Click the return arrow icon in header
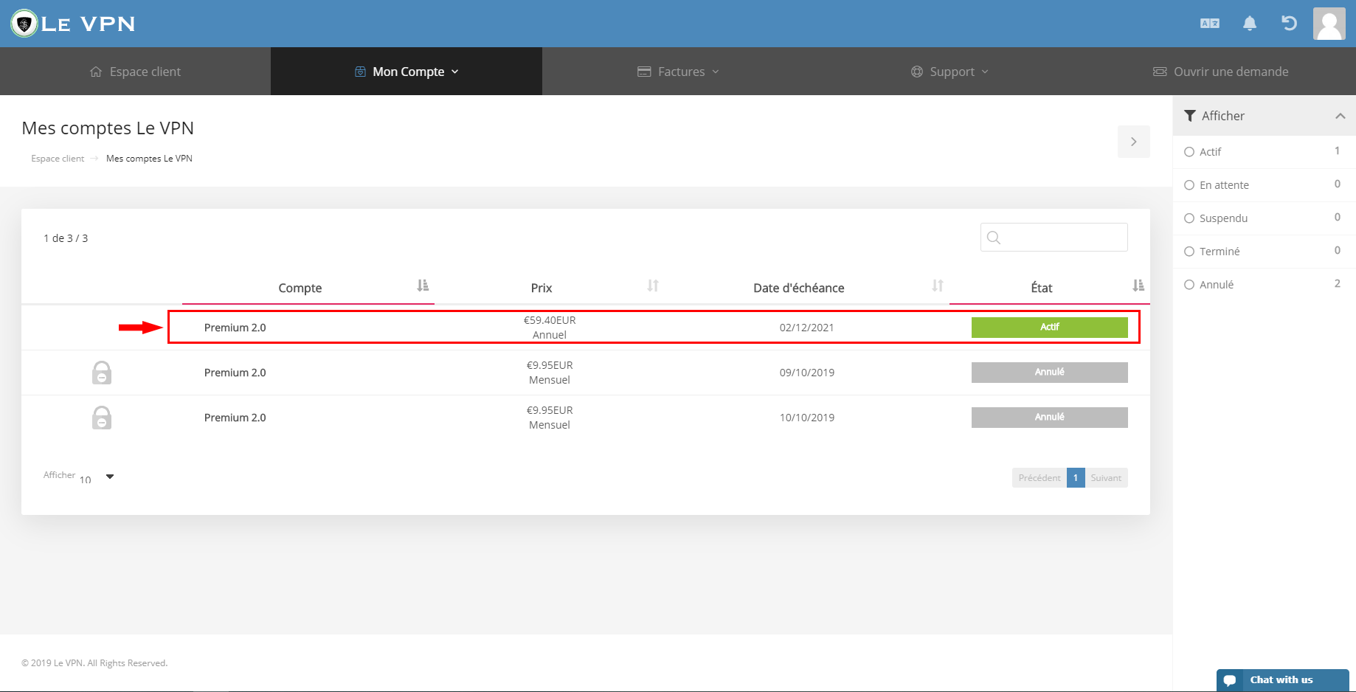Screen dimensions: 1356x692 tap(1289, 24)
